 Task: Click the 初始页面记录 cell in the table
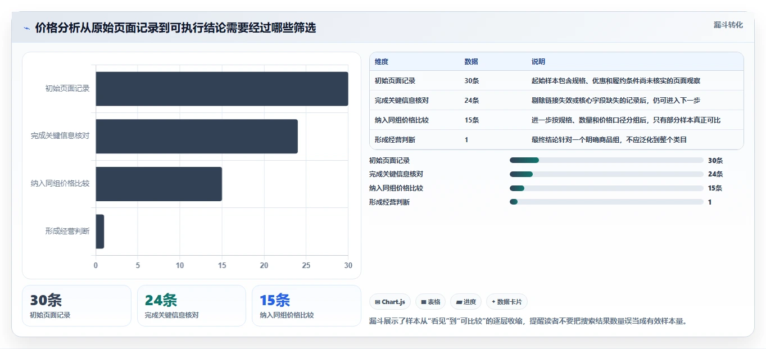click(395, 81)
